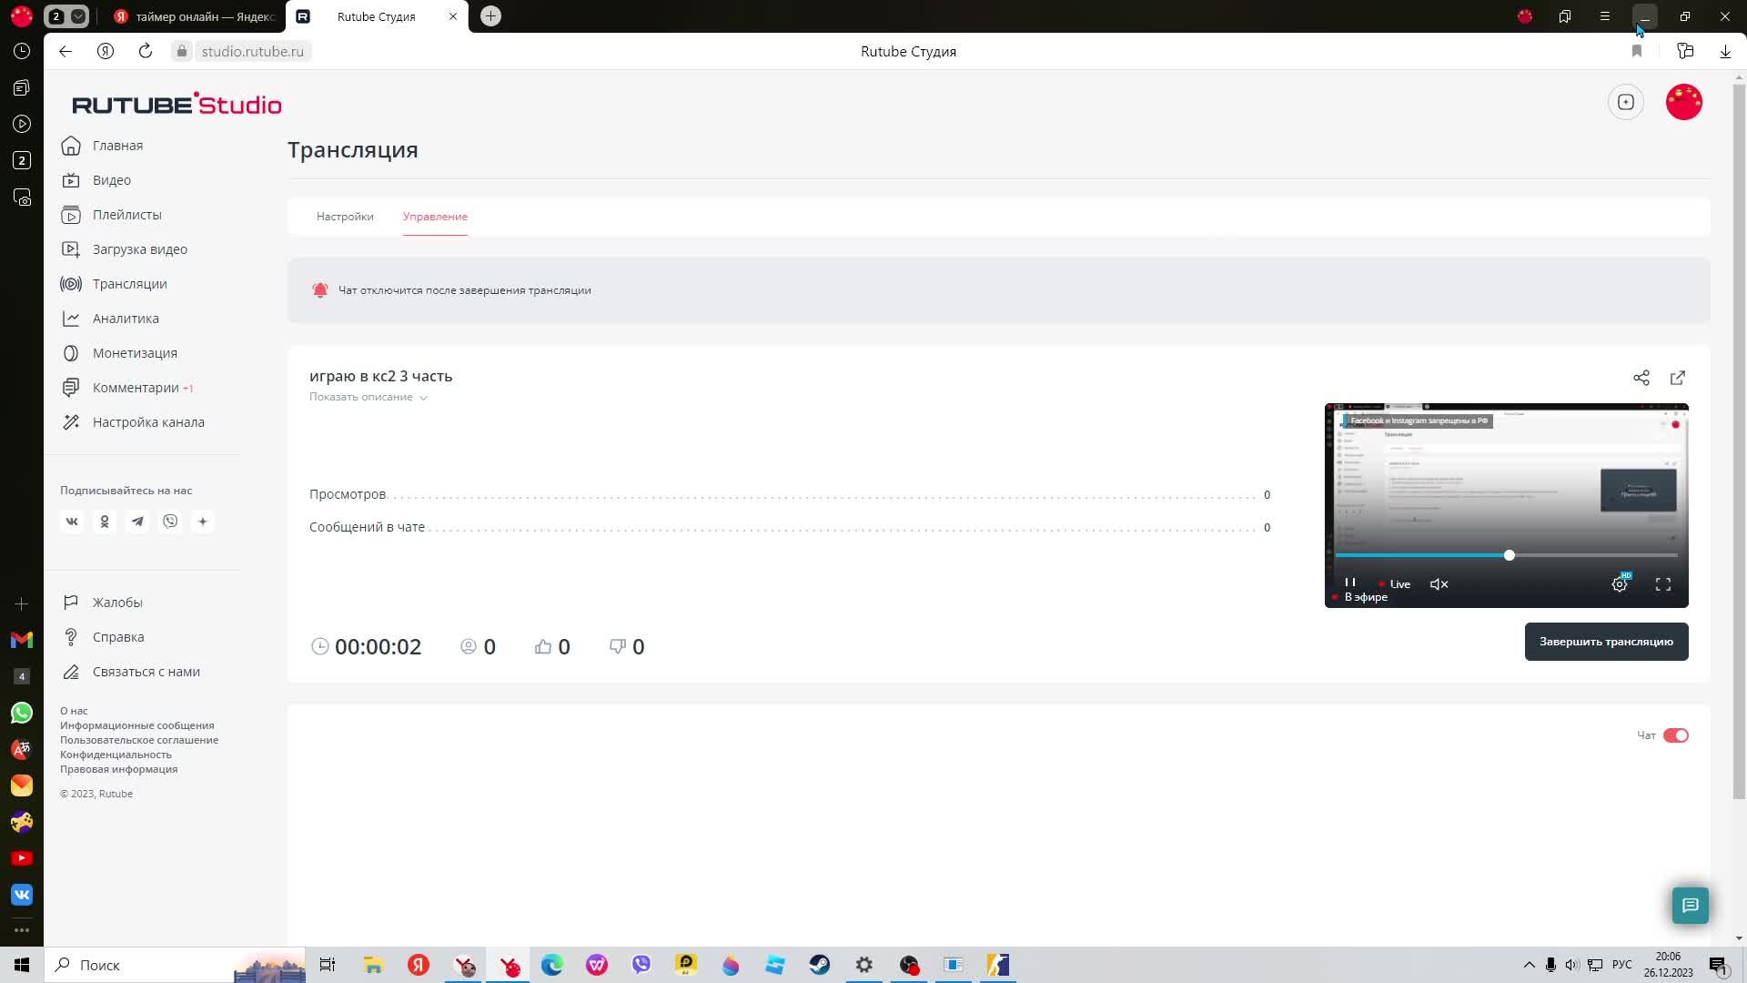The height and width of the screenshot is (983, 1747).
Task: Open the user avatar account menu
Action: pos(1683,102)
